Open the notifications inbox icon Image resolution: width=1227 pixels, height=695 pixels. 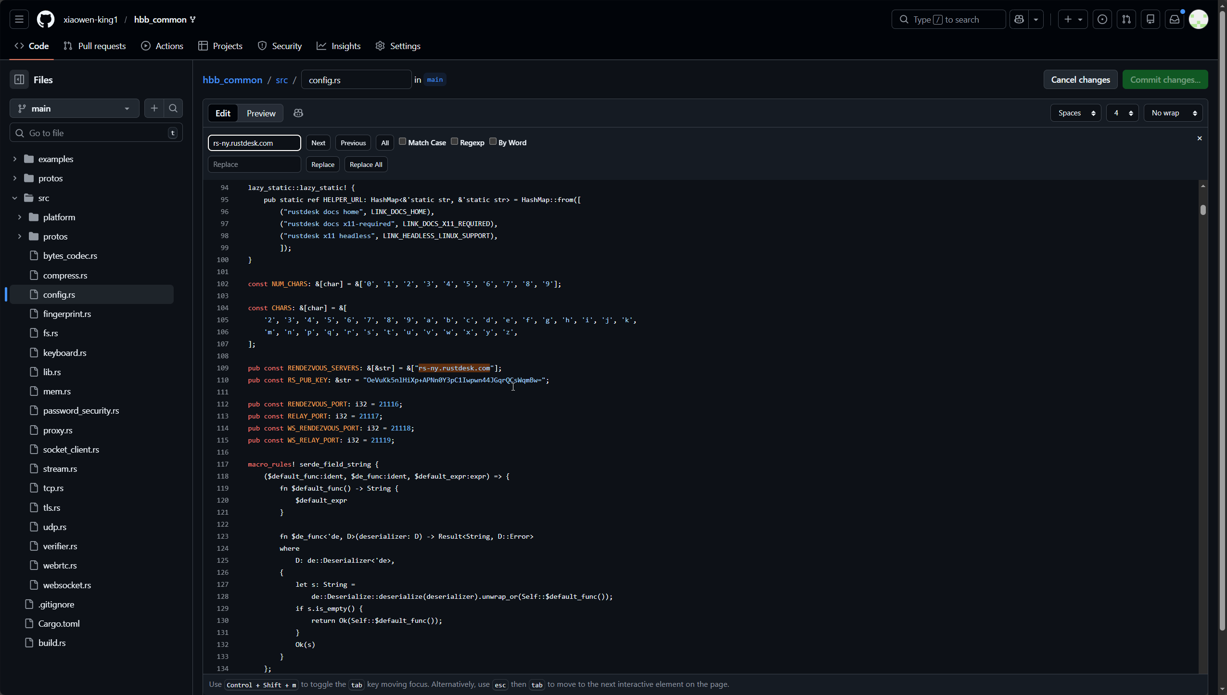point(1175,20)
